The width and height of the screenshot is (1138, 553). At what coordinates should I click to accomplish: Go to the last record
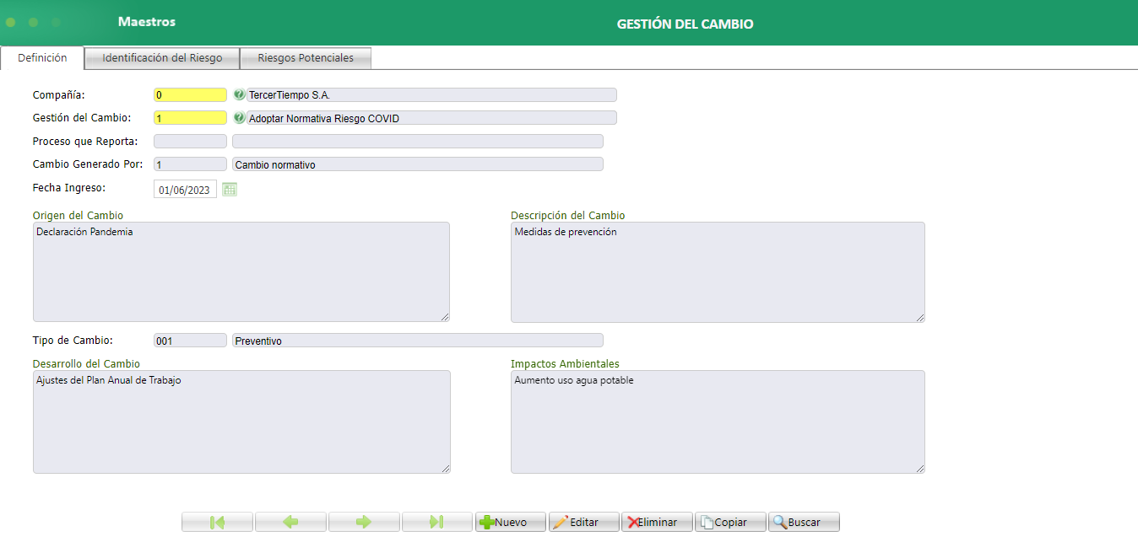click(437, 522)
